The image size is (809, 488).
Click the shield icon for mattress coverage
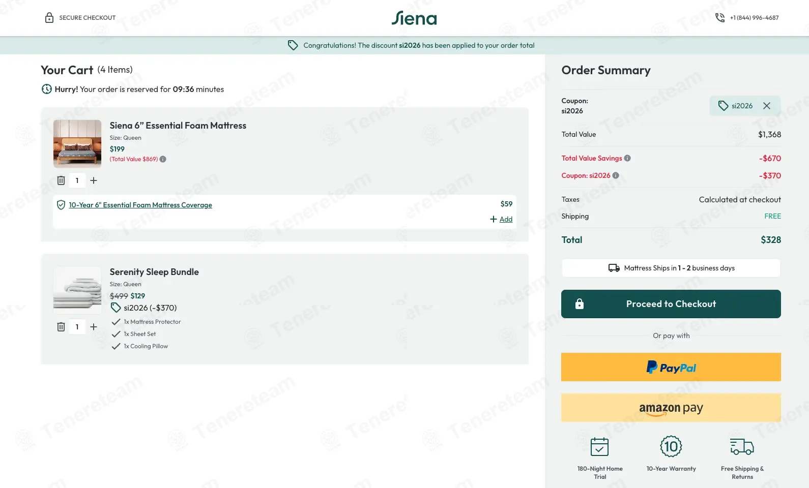coord(61,205)
